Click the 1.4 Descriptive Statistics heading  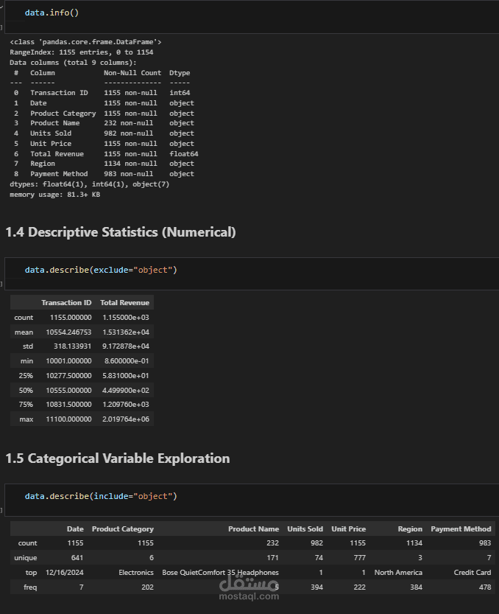pos(121,232)
